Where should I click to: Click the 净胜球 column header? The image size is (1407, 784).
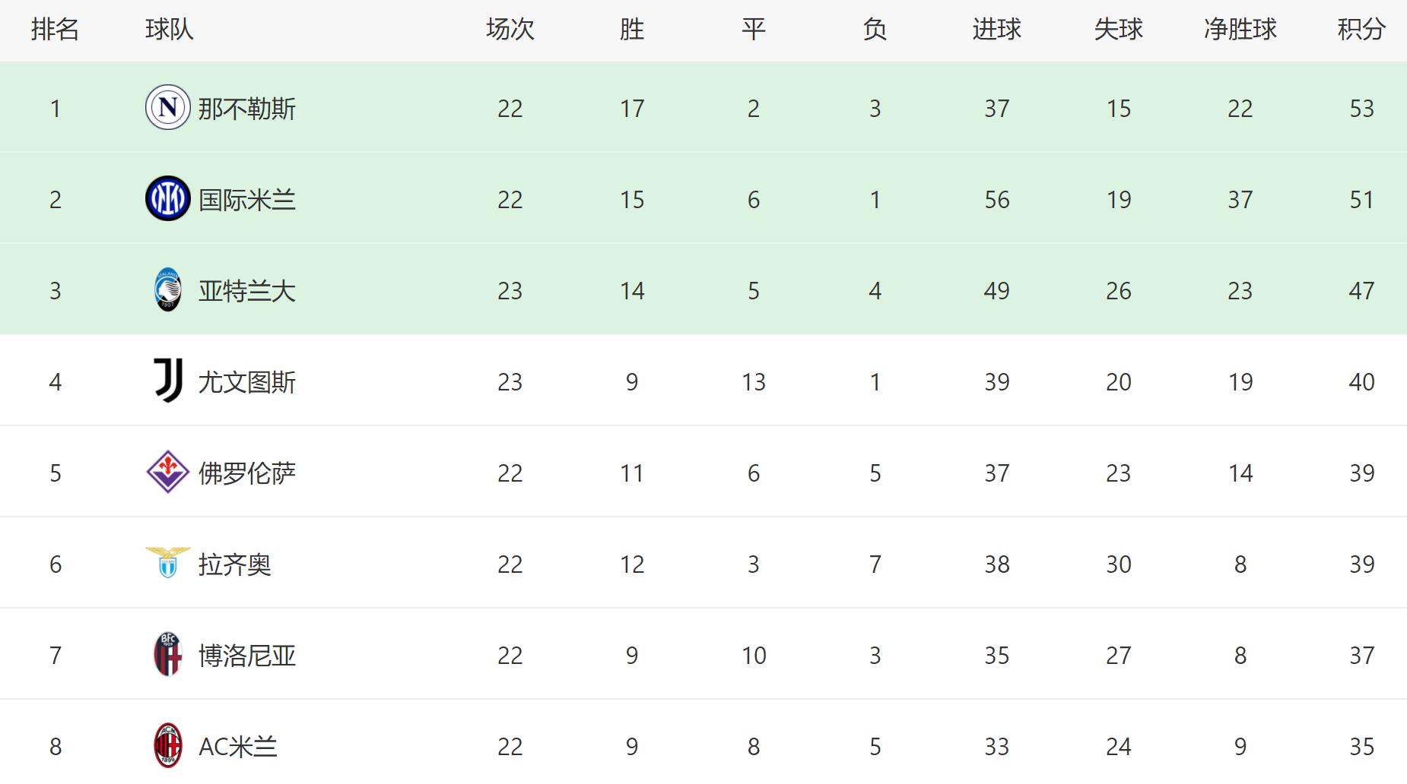pos(1240,30)
